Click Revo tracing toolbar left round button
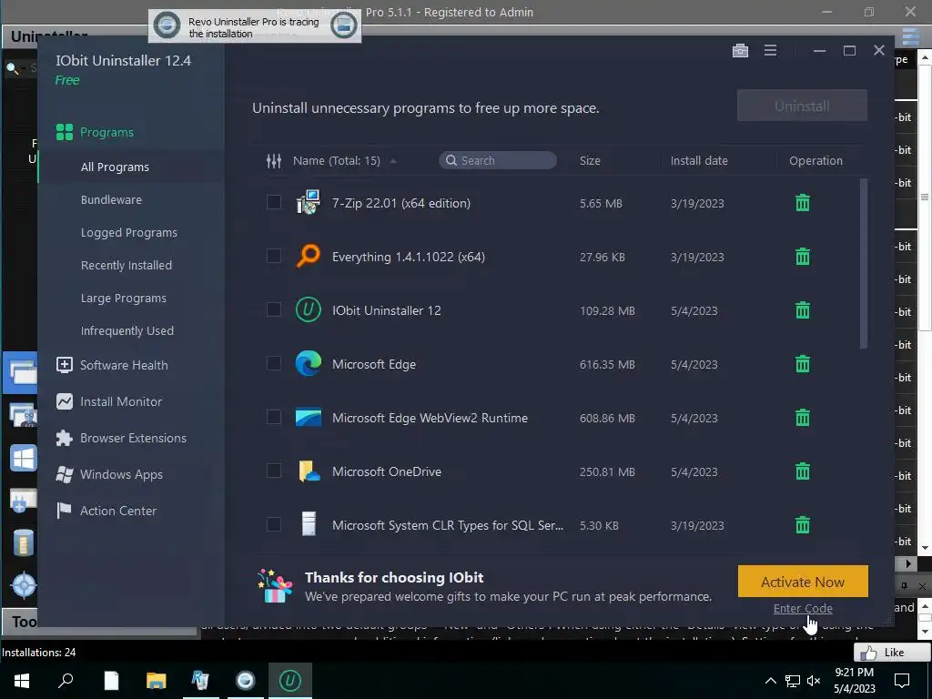The height and width of the screenshot is (699, 932). (x=167, y=25)
